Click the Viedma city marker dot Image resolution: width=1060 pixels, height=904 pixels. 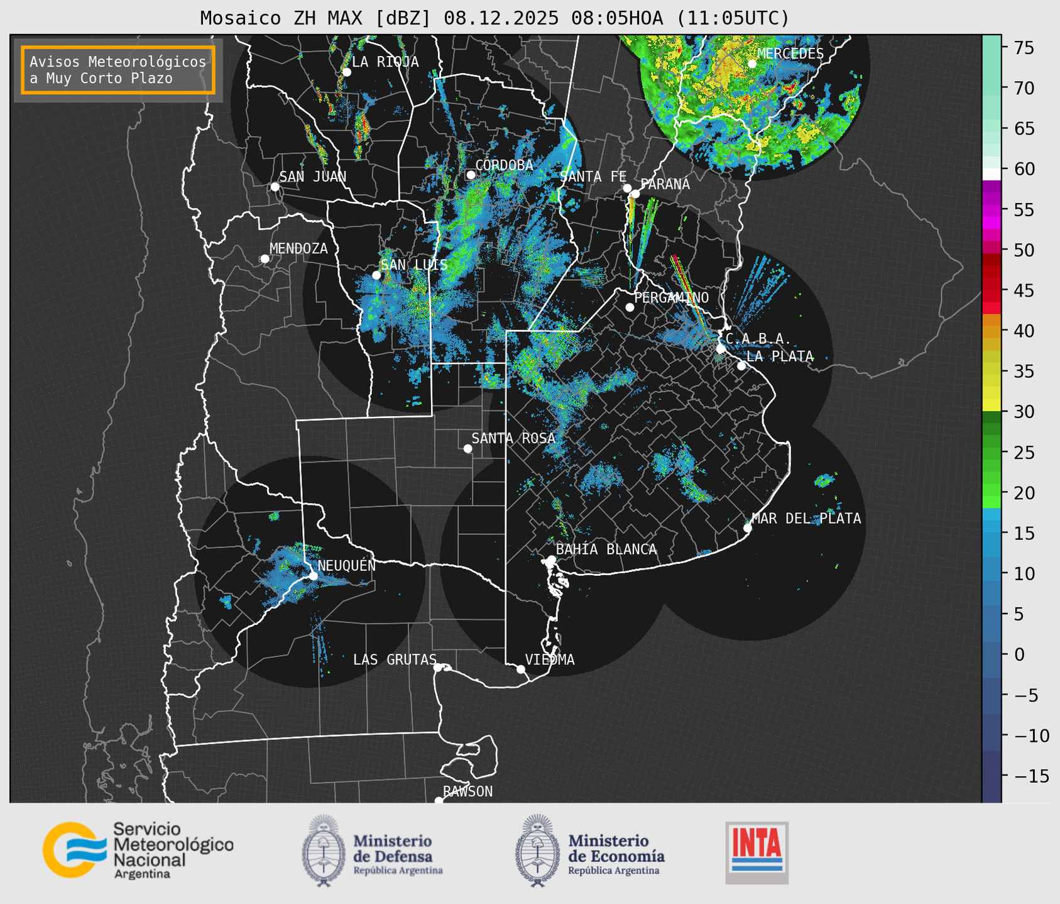(521, 669)
